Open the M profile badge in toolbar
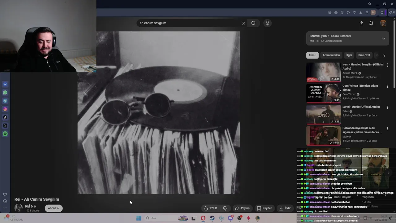The height and width of the screenshot is (223, 396). [x=373, y=12]
